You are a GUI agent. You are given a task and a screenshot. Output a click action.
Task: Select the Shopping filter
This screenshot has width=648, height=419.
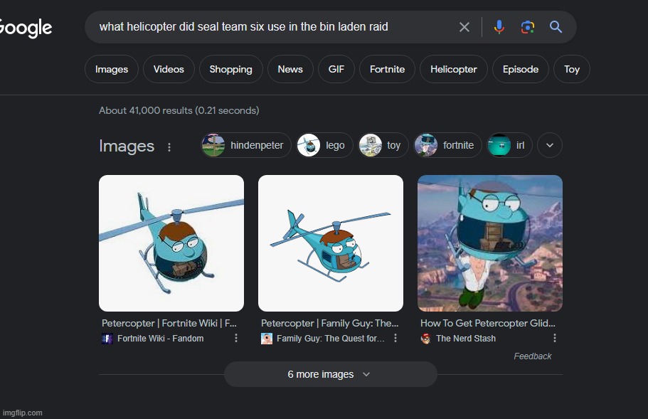pyautogui.click(x=230, y=69)
